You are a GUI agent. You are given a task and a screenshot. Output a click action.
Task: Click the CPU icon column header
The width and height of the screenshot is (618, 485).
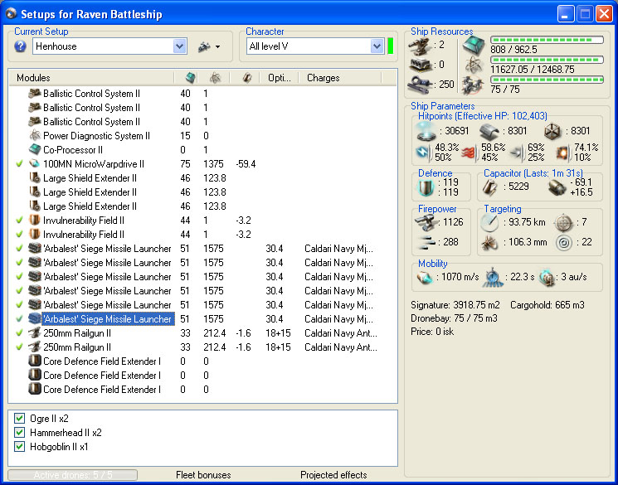[x=189, y=78]
